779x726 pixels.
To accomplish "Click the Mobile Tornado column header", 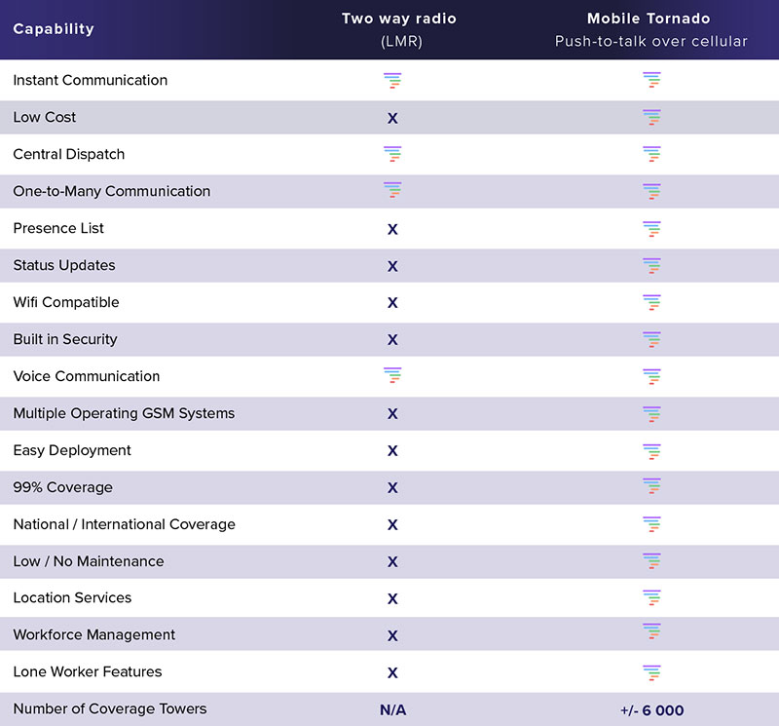I will tap(650, 30).
